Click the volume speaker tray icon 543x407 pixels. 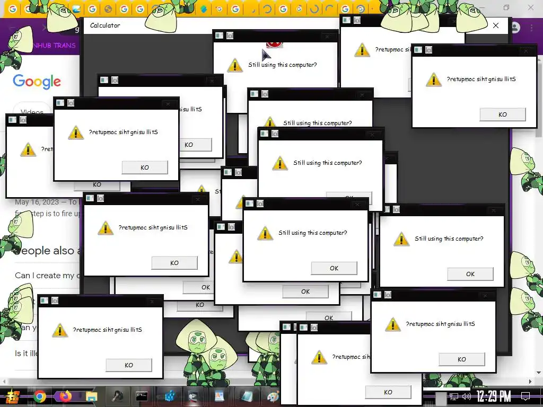(x=467, y=396)
